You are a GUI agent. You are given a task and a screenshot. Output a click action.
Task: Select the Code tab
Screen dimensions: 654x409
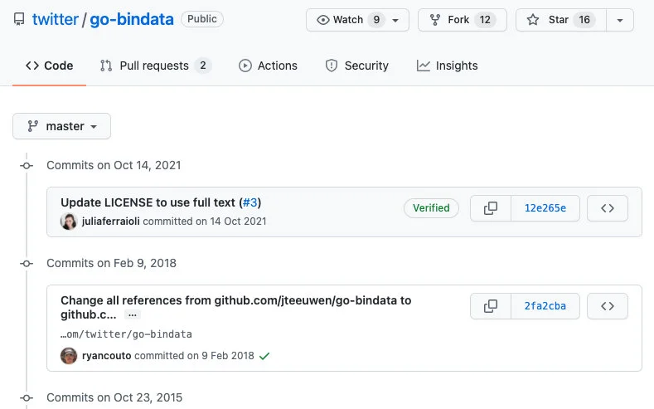(49, 66)
